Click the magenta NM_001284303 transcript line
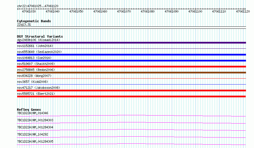The height and width of the screenshot is (148, 254). [x=131, y=123]
